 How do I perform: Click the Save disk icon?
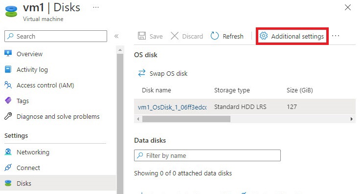pos(142,36)
